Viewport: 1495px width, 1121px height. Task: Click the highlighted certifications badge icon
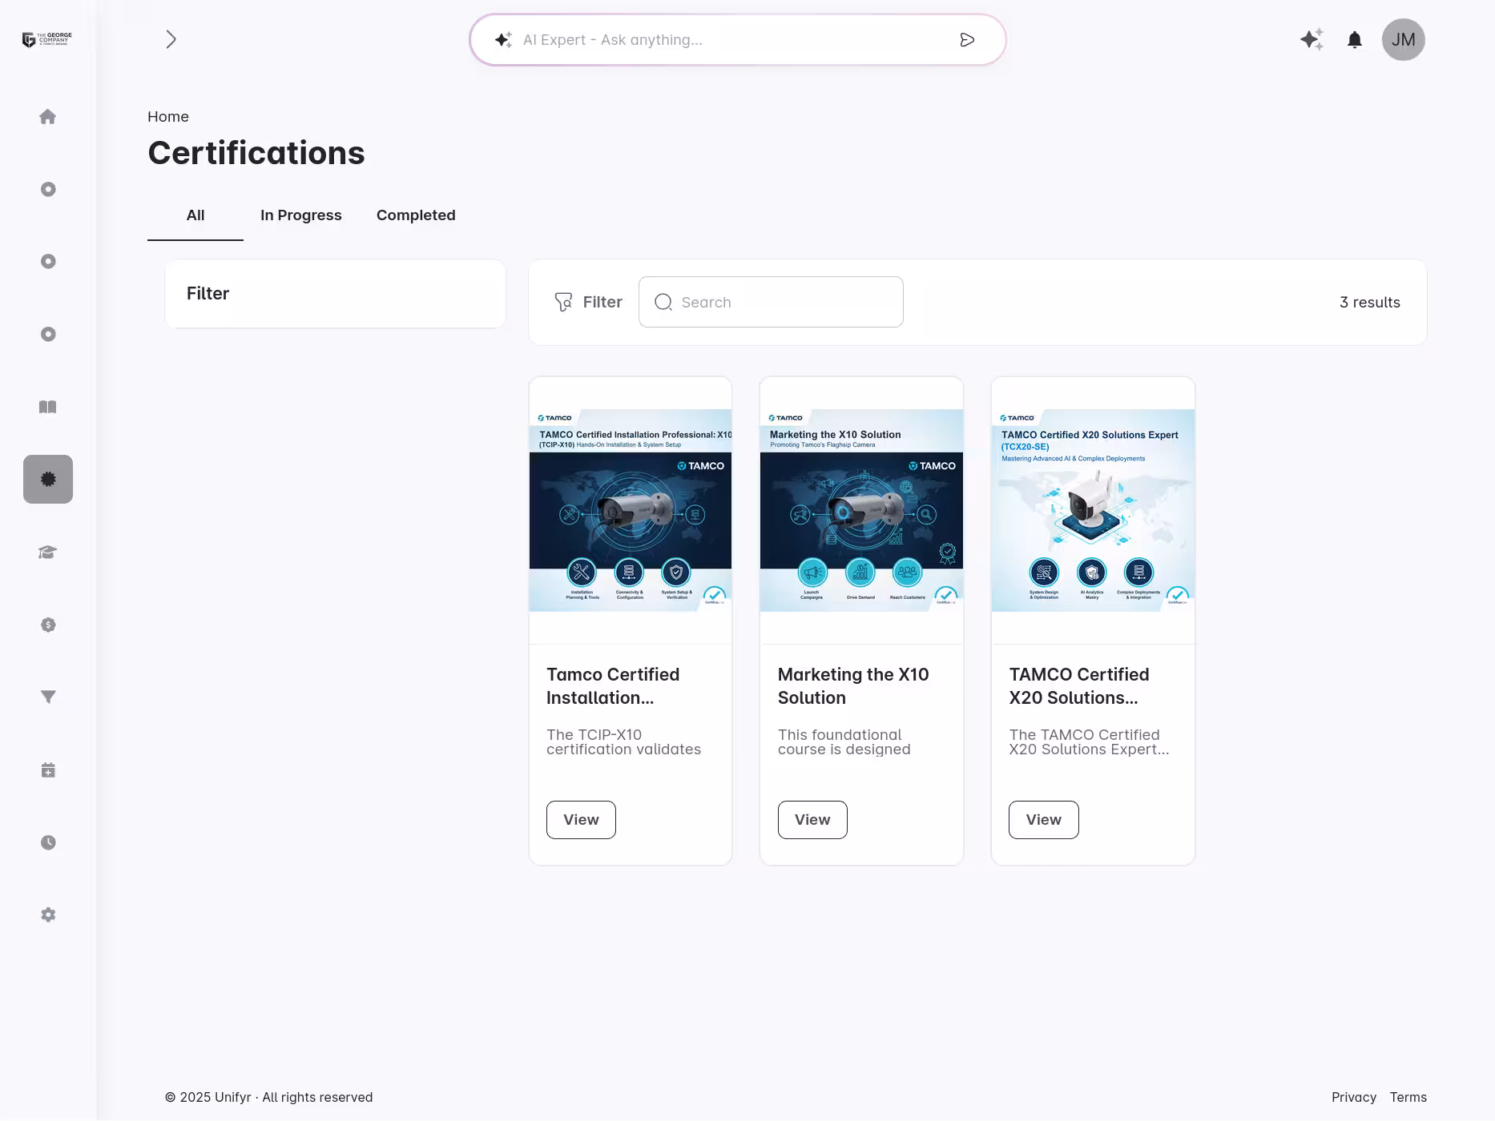pyautogui.click(x=47, y=479)
